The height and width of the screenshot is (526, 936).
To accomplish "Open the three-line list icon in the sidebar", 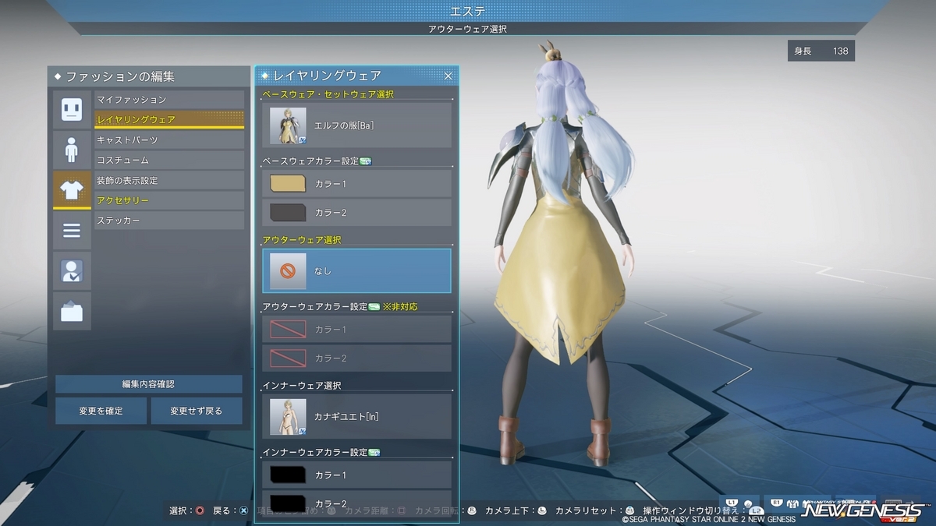I will 72,231.
